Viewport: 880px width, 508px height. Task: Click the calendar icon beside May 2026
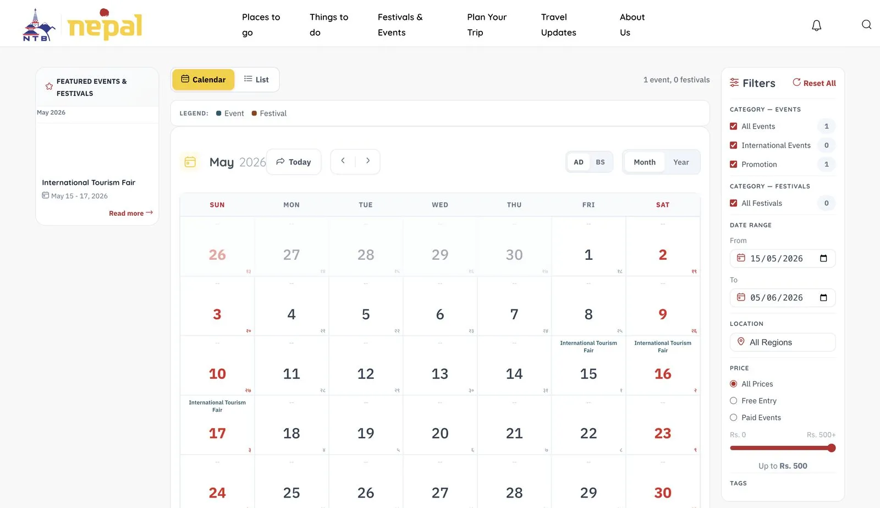(190, 162)
